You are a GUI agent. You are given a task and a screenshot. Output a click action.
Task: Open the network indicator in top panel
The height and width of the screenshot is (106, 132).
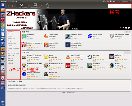tap(111, 1)
